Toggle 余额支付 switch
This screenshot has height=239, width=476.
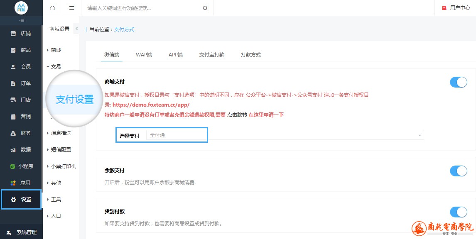click(458, 171)
